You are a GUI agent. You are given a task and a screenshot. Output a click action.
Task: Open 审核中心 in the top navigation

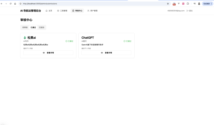coord(77,11)
